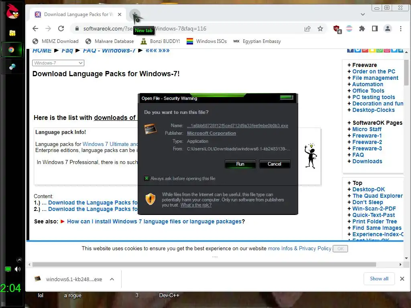Open Office Tools sidebar link
The image size is (411, 308).
[368, 91]
